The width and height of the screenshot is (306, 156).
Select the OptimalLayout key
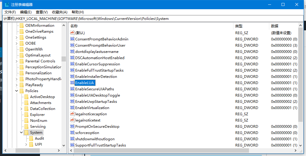[x=38, y=55]
